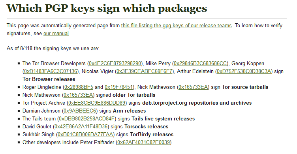Open Georg Koppen's key 0xD1483FA6C3C07136
The image size is (297, 154).
point(51,71)
